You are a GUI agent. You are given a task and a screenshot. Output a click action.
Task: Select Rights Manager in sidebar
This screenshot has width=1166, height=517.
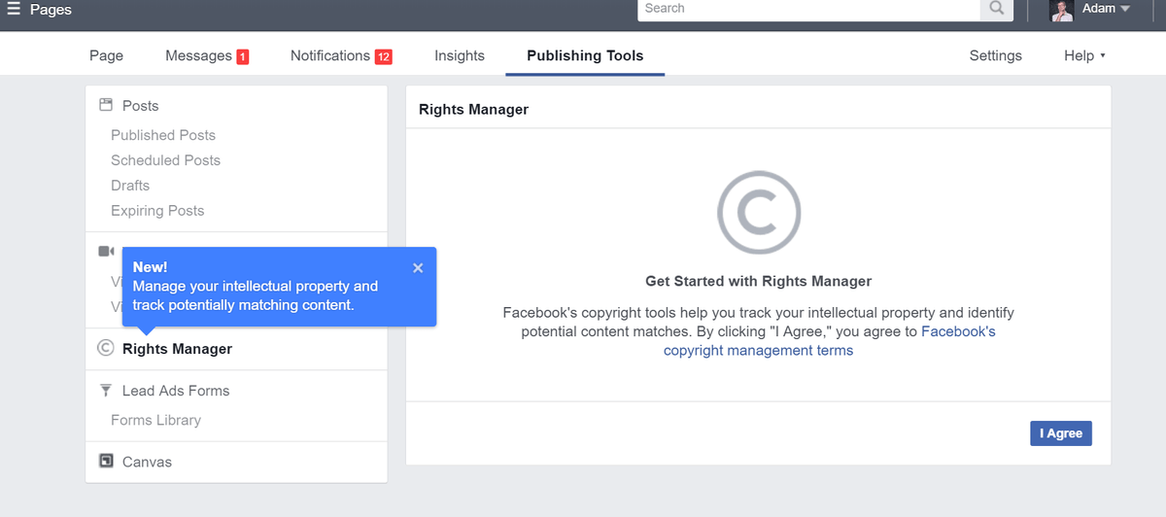[177, 349]
